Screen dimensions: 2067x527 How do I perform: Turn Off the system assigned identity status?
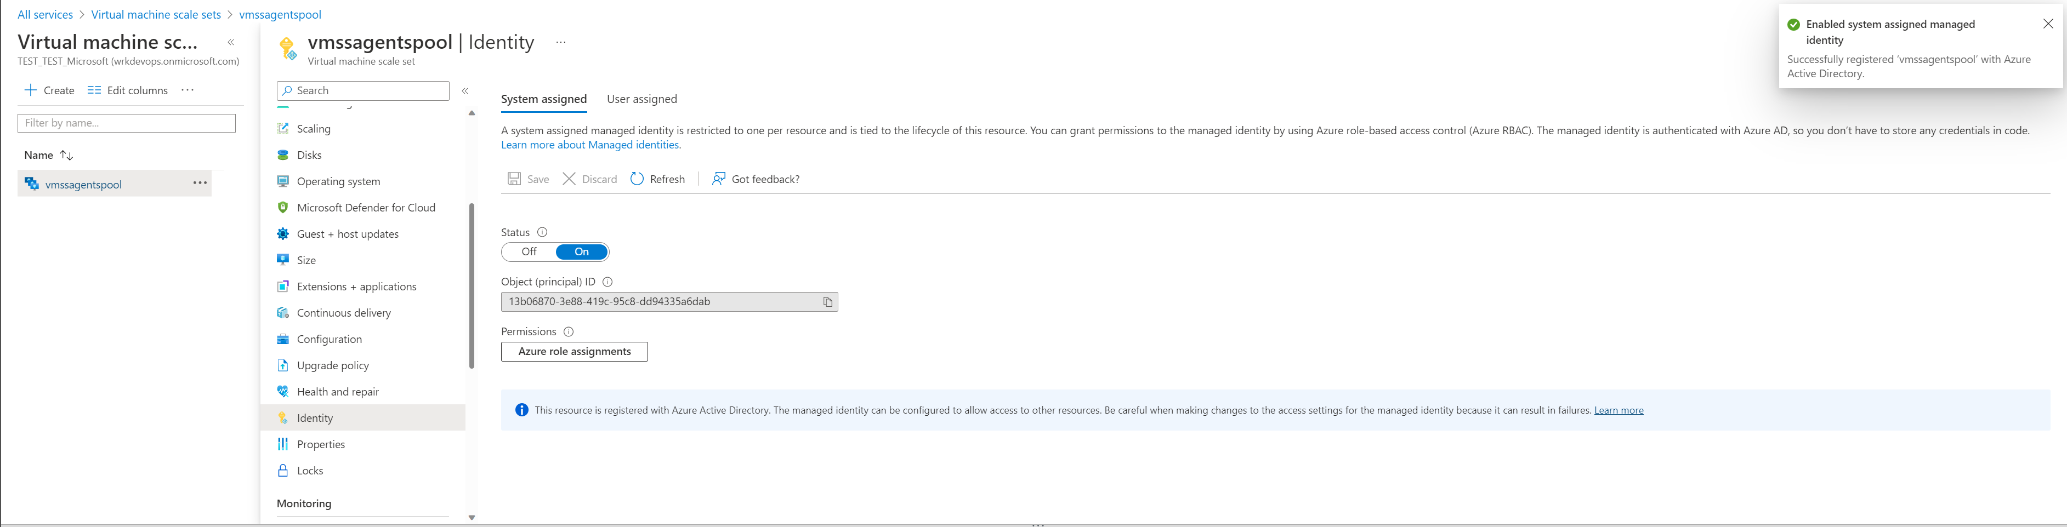[x=528, y=251]
